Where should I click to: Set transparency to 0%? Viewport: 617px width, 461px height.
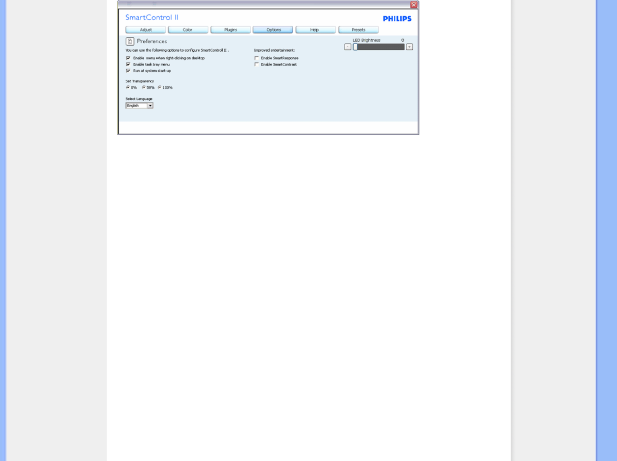pos(128,87)
